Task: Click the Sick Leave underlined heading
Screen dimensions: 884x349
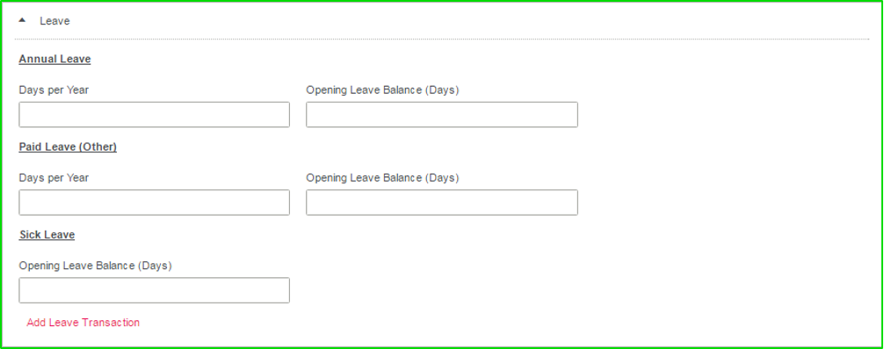Action: (x=47, y=235)
